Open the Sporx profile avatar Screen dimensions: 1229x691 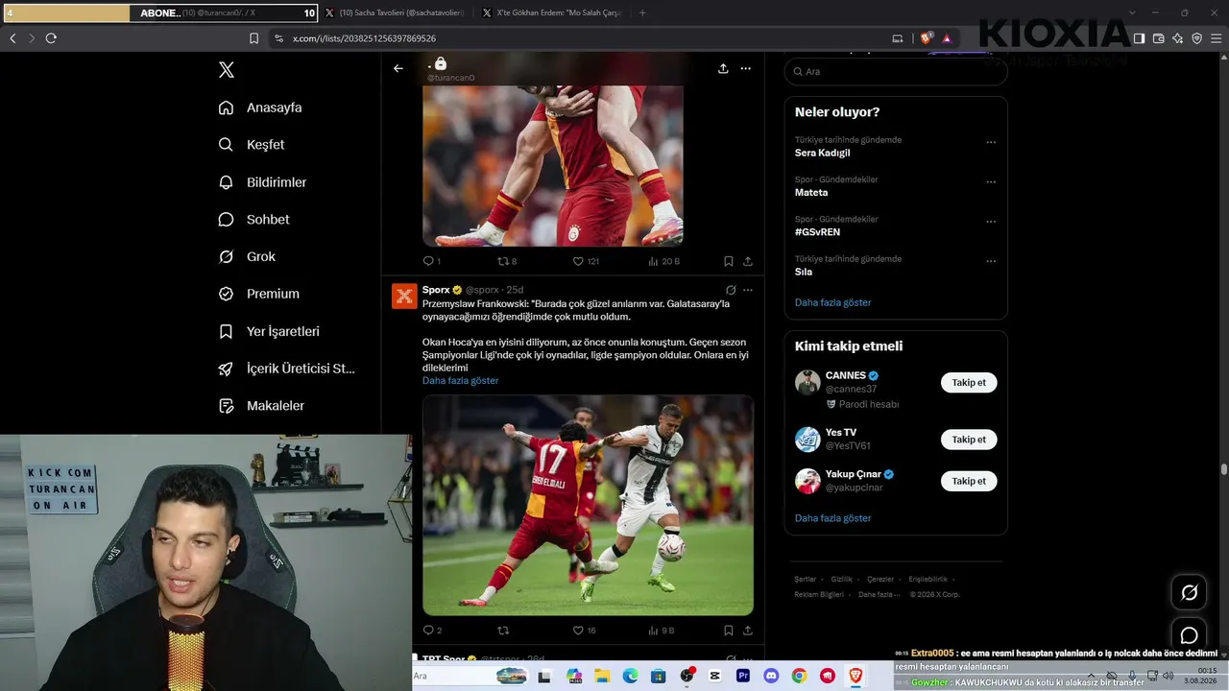pyautogui.click(x=404, y=296)
